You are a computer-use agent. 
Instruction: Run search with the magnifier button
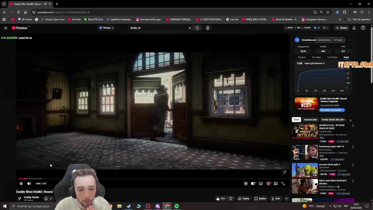click(x=197, y=28)
